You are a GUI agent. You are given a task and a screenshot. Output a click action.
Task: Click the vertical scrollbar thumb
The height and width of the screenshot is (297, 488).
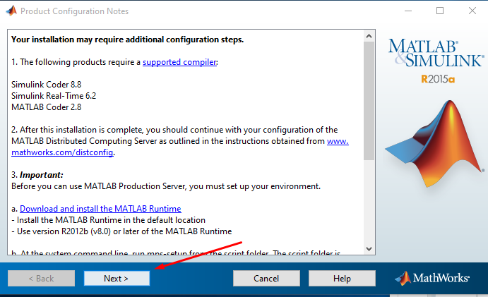tap(369, 101)
